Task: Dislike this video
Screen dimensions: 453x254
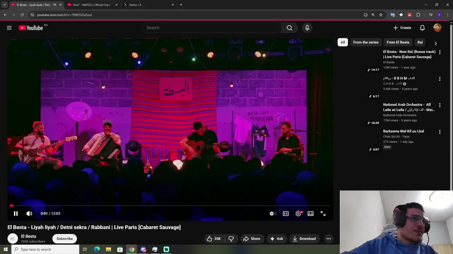Action: point(231,239)
